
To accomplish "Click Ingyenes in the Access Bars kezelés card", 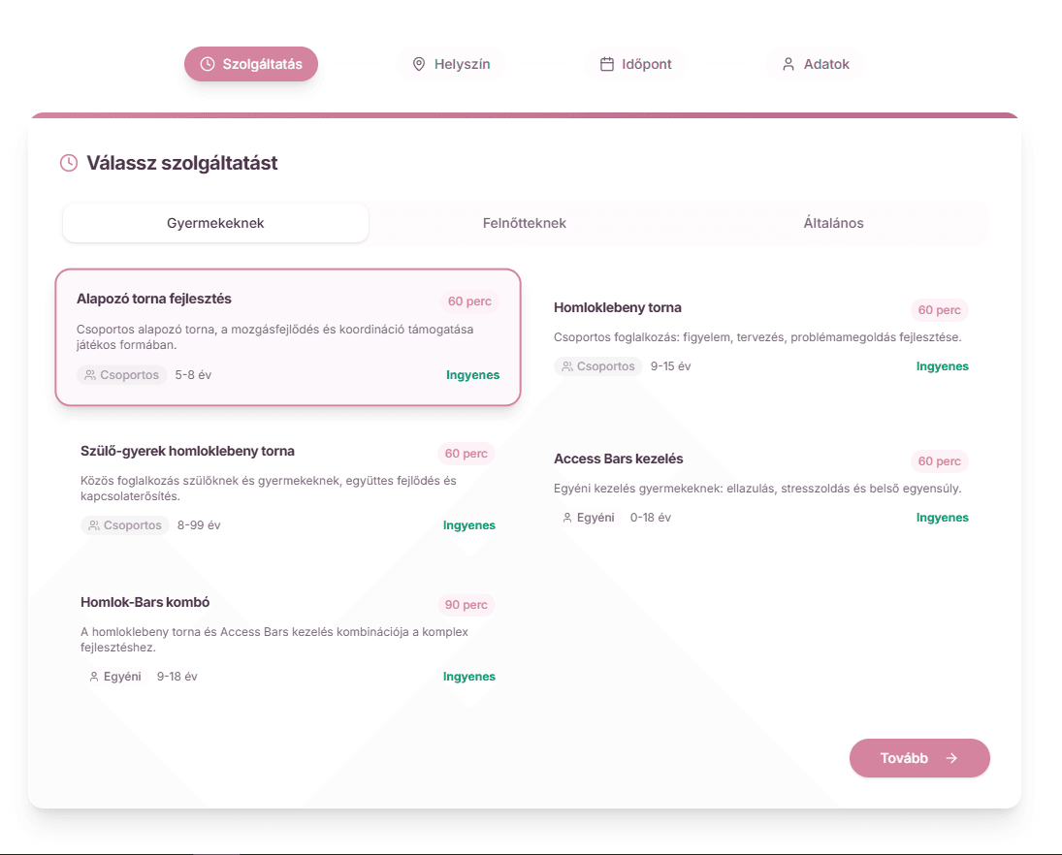I will [942, 518].
